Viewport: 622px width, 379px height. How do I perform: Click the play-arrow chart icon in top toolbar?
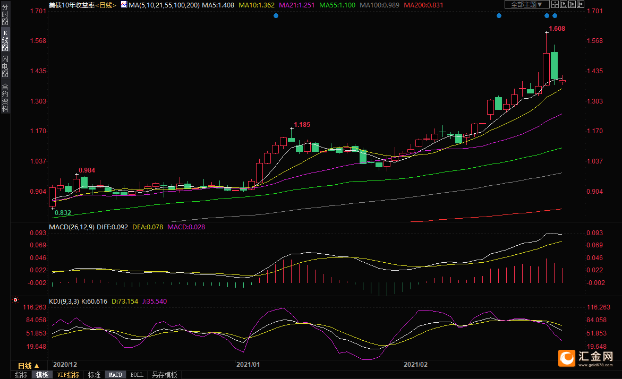pyautogui.click(x=572, y=4)
